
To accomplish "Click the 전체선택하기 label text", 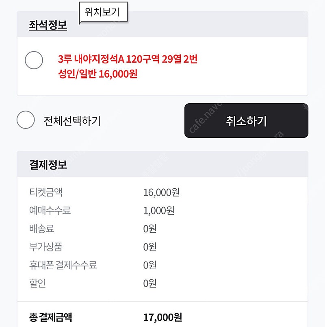I will [72, 121].
